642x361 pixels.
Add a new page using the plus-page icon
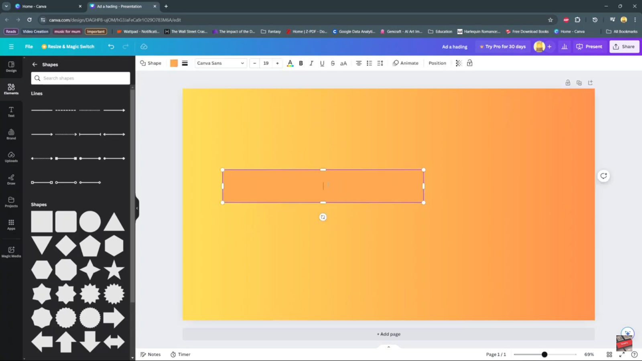[590, 83]
